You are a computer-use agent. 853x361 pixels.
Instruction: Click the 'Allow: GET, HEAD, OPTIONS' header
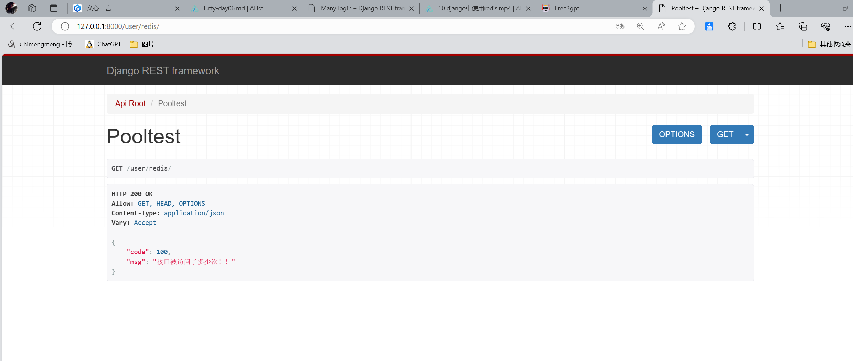pyautogui.click(x=158, y=203)
